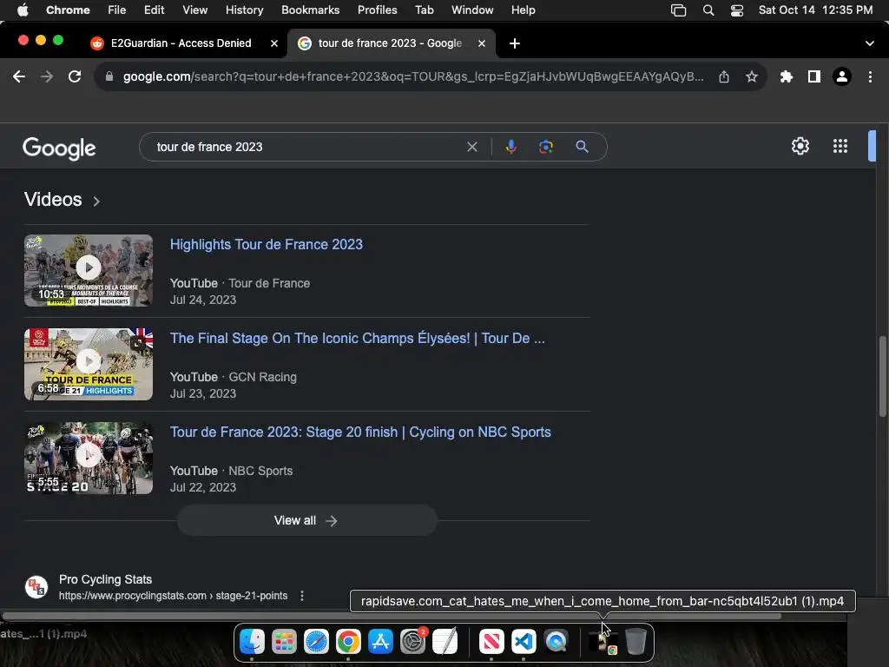The image size is (889, 667).
Task: Search by image with Google Lens icon
Action: 546,147
